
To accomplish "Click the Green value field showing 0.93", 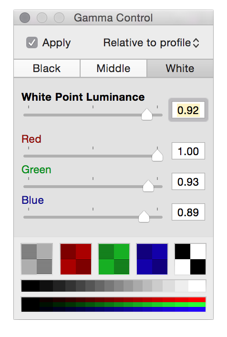I will coord(188,181).
